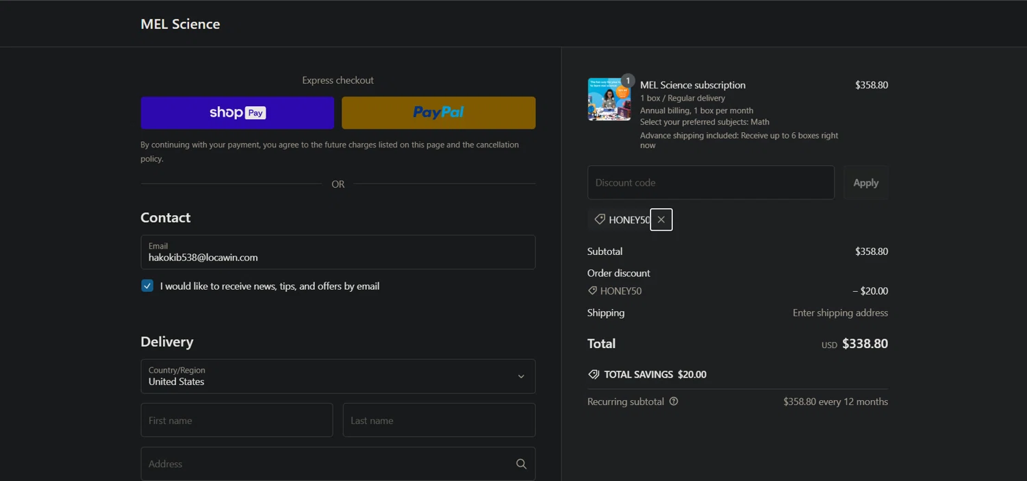
Task: Click the advance shipping included note
Action: tap(739, 140)
